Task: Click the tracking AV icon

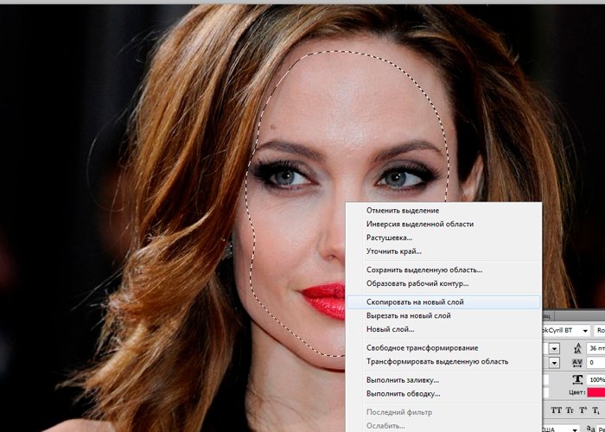Action: [577, 363]
